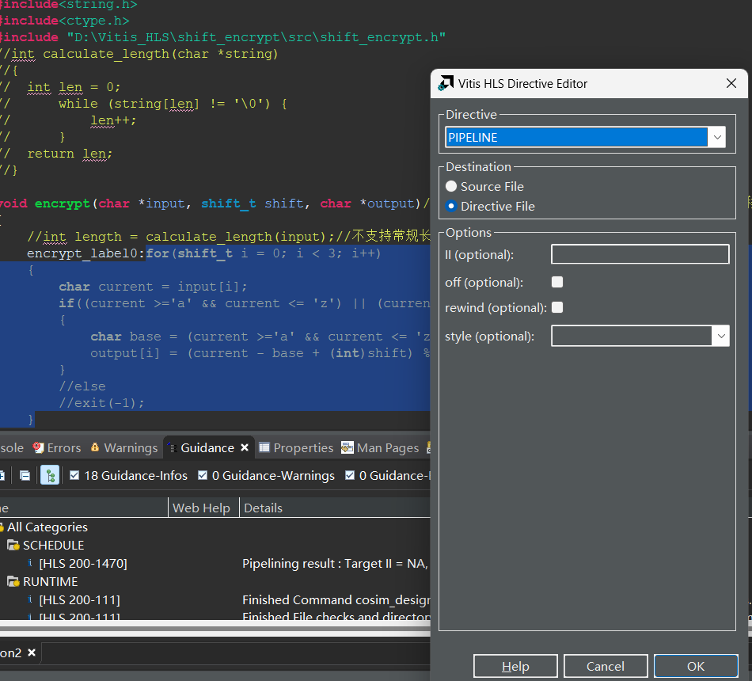
Task: Close the Guidance tab
Action: (x=245, y=447)
